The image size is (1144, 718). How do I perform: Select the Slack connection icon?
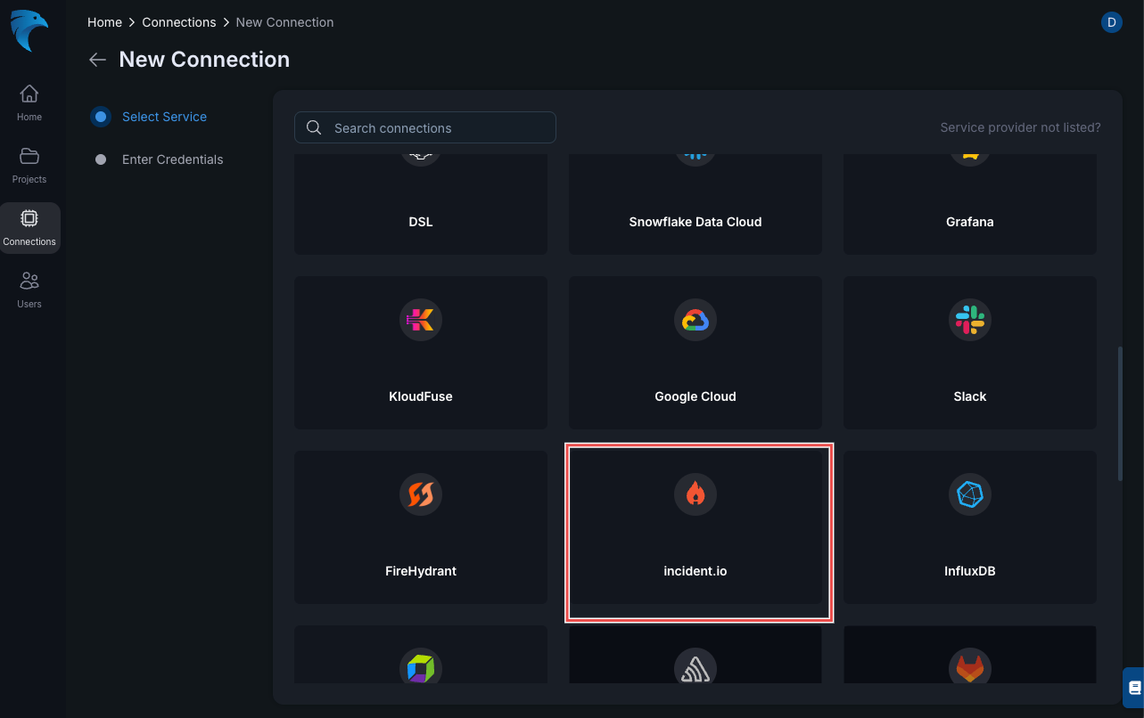pyautogui.click(x=970, y=320)
